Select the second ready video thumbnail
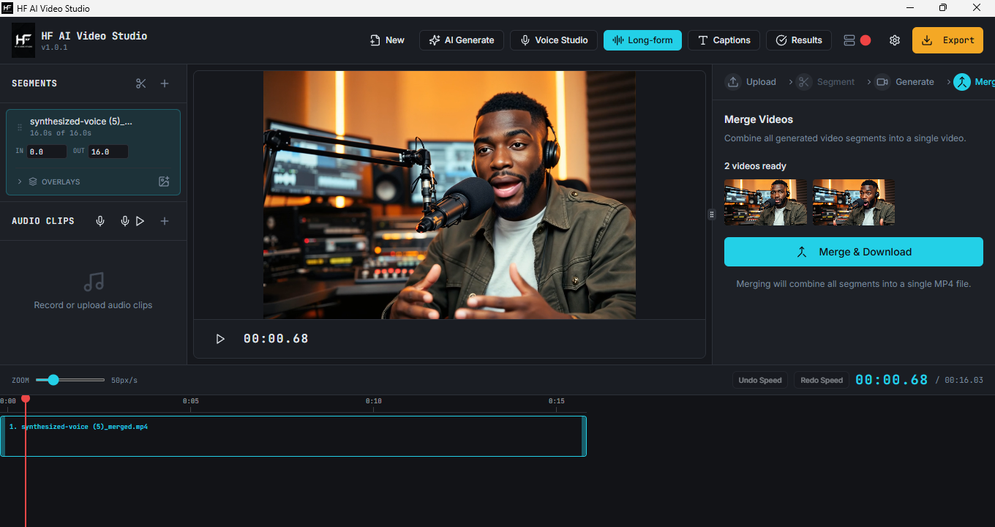 (x=854, y=202)
